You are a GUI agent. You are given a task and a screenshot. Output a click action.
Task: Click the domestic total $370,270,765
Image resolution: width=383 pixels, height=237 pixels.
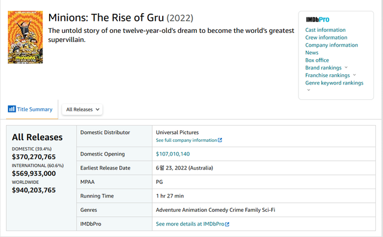point(34,157)
